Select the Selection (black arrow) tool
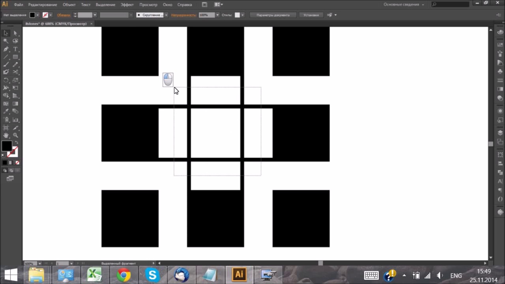 (x=6, y=34)
